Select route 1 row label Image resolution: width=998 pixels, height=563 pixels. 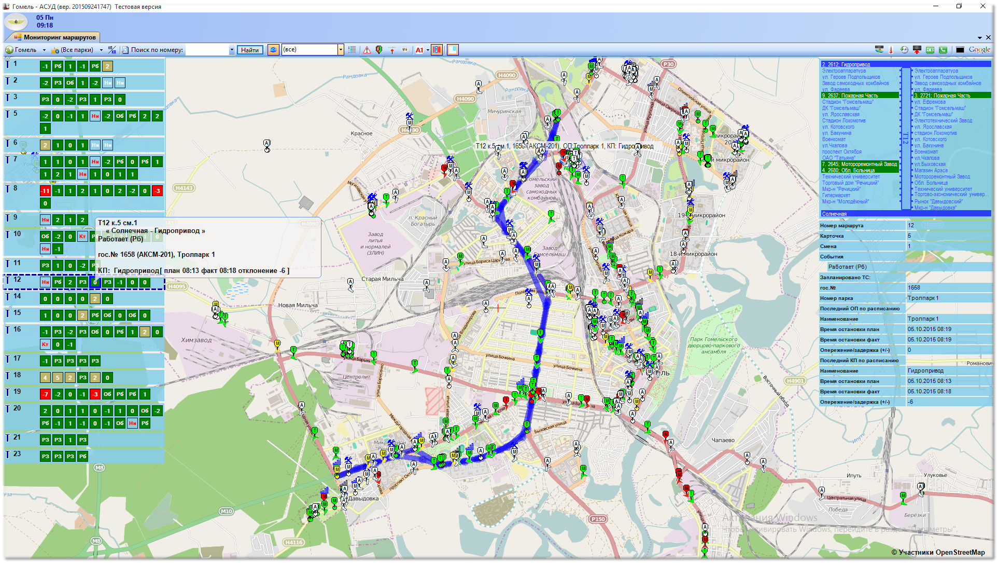click(x=15, y=64)
